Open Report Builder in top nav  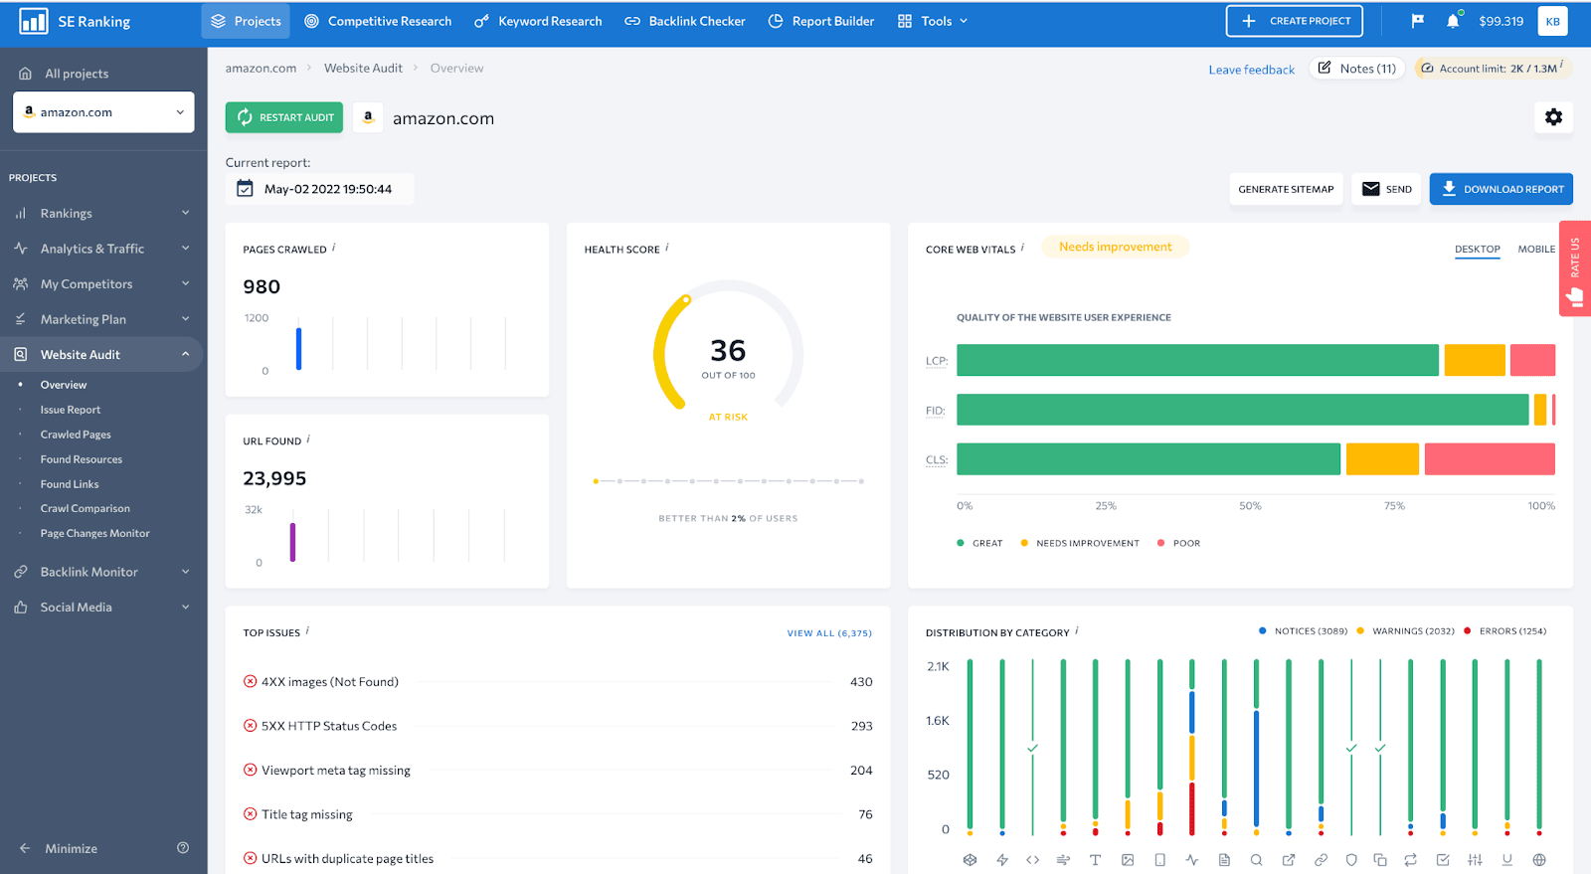tap(821, 21)
